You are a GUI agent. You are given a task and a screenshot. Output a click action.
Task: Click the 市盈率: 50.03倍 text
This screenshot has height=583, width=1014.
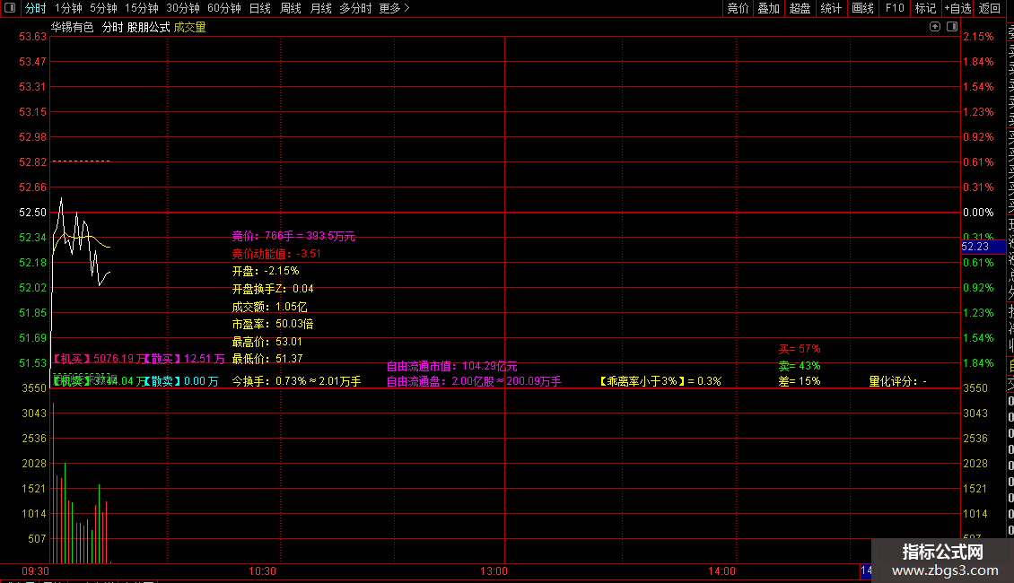coord(272,324)
